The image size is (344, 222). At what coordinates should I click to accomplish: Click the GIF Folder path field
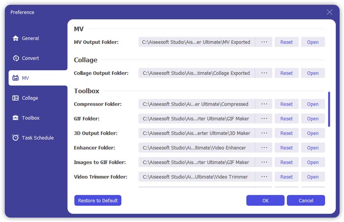pos(197,119)
